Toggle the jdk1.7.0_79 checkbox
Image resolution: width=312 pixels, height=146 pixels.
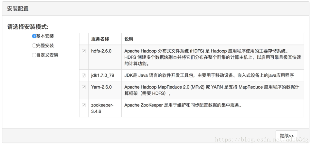tap(84, 75)
